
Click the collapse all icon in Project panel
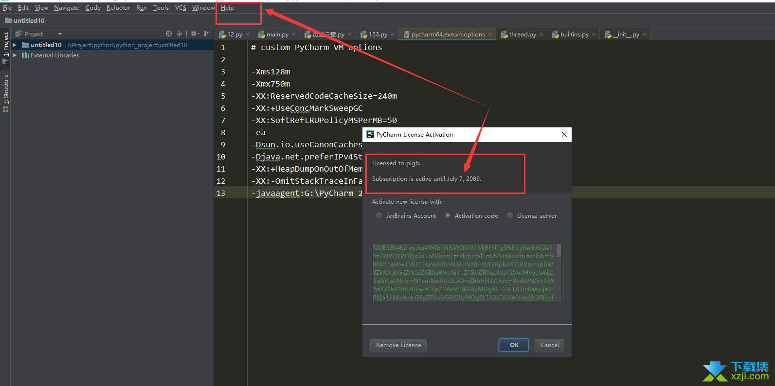point(180,34)
